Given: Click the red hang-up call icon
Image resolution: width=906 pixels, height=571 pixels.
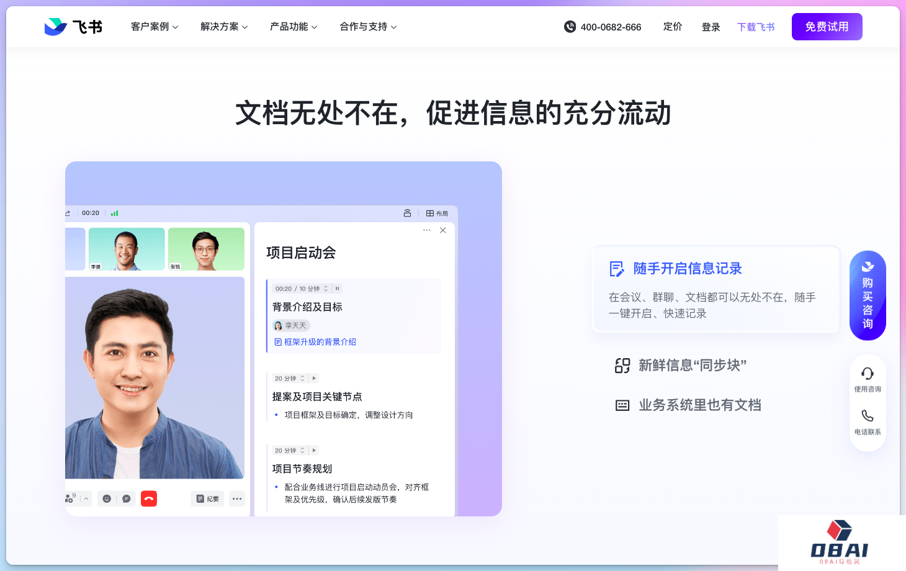Looking at the screenshot, I should (149, 499).
